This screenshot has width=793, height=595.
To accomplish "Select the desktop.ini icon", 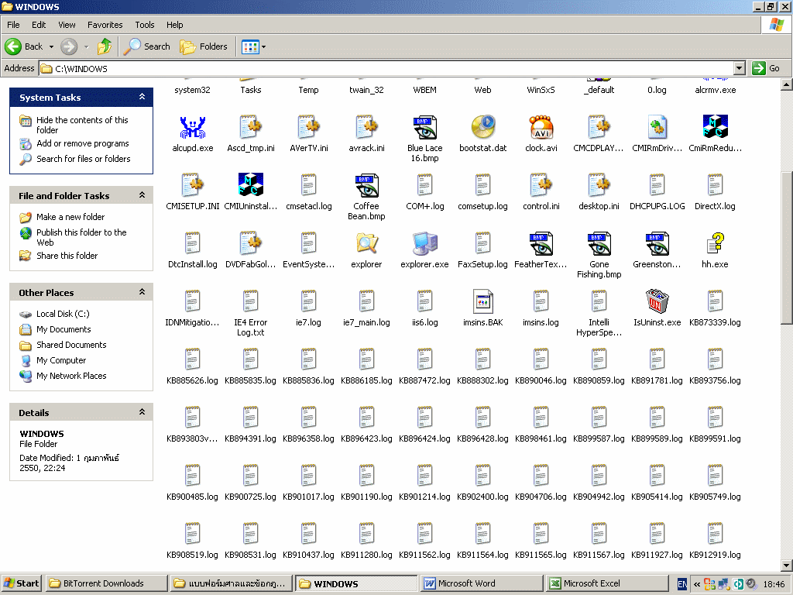I will coord(599,185).
